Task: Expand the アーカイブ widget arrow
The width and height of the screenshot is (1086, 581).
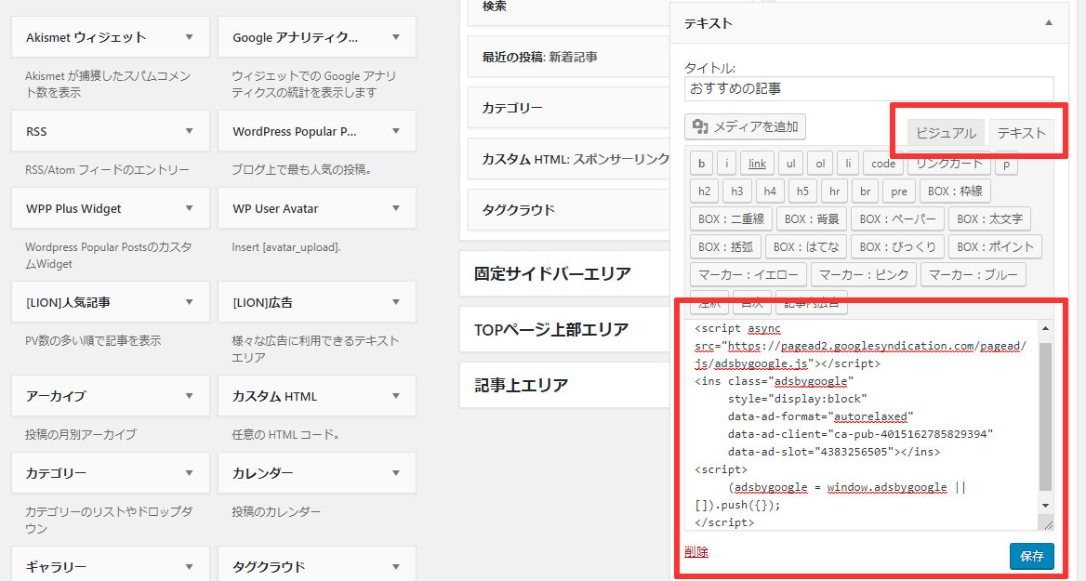Action: coord(189,395)
